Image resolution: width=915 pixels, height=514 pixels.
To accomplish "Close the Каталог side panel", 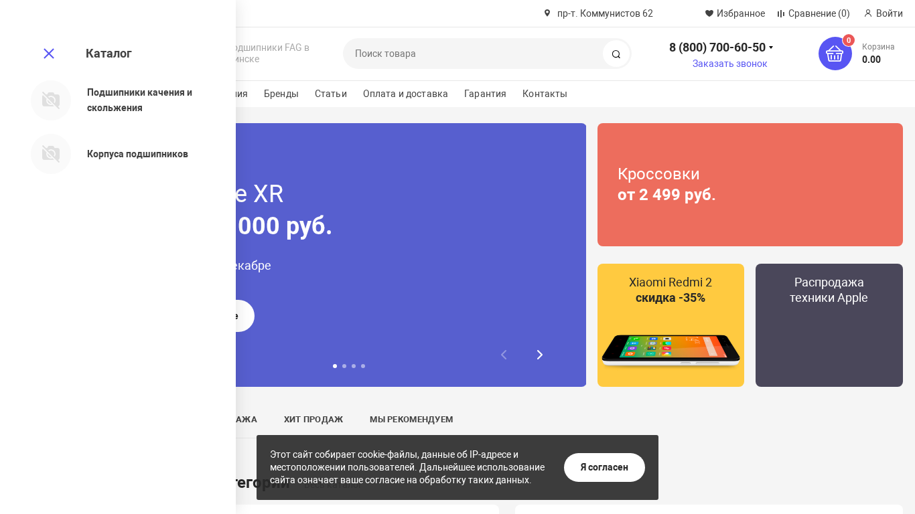I will [x=49, y=54].
